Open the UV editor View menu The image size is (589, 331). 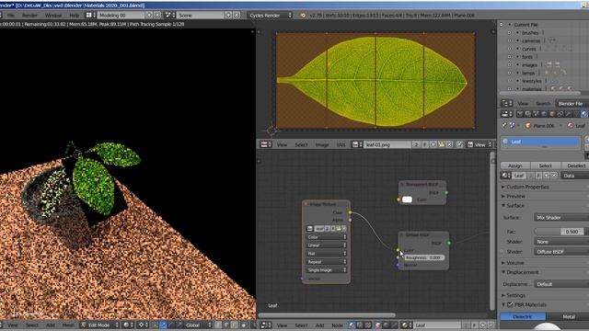pos(282,145)
